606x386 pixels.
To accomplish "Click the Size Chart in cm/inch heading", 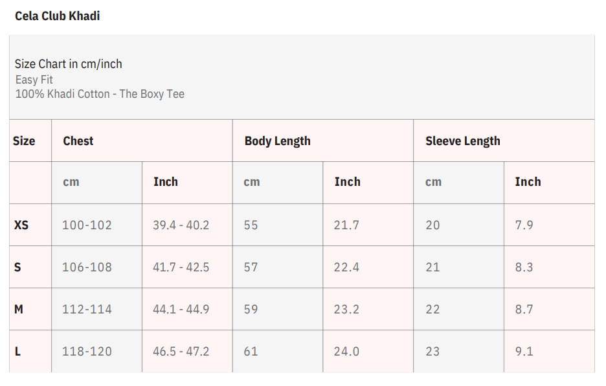I will [68, 63].
